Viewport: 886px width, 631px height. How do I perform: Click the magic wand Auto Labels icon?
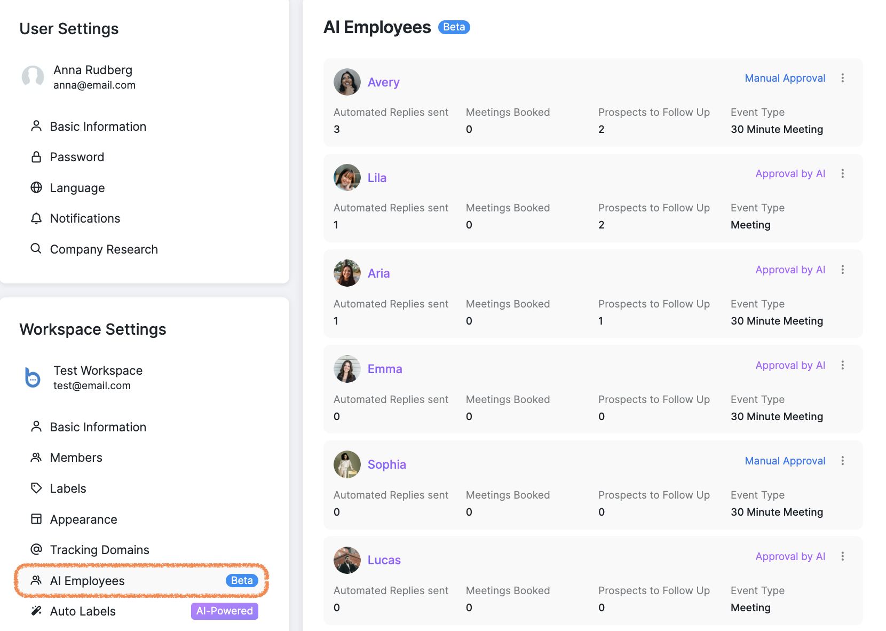pos(36,611)
